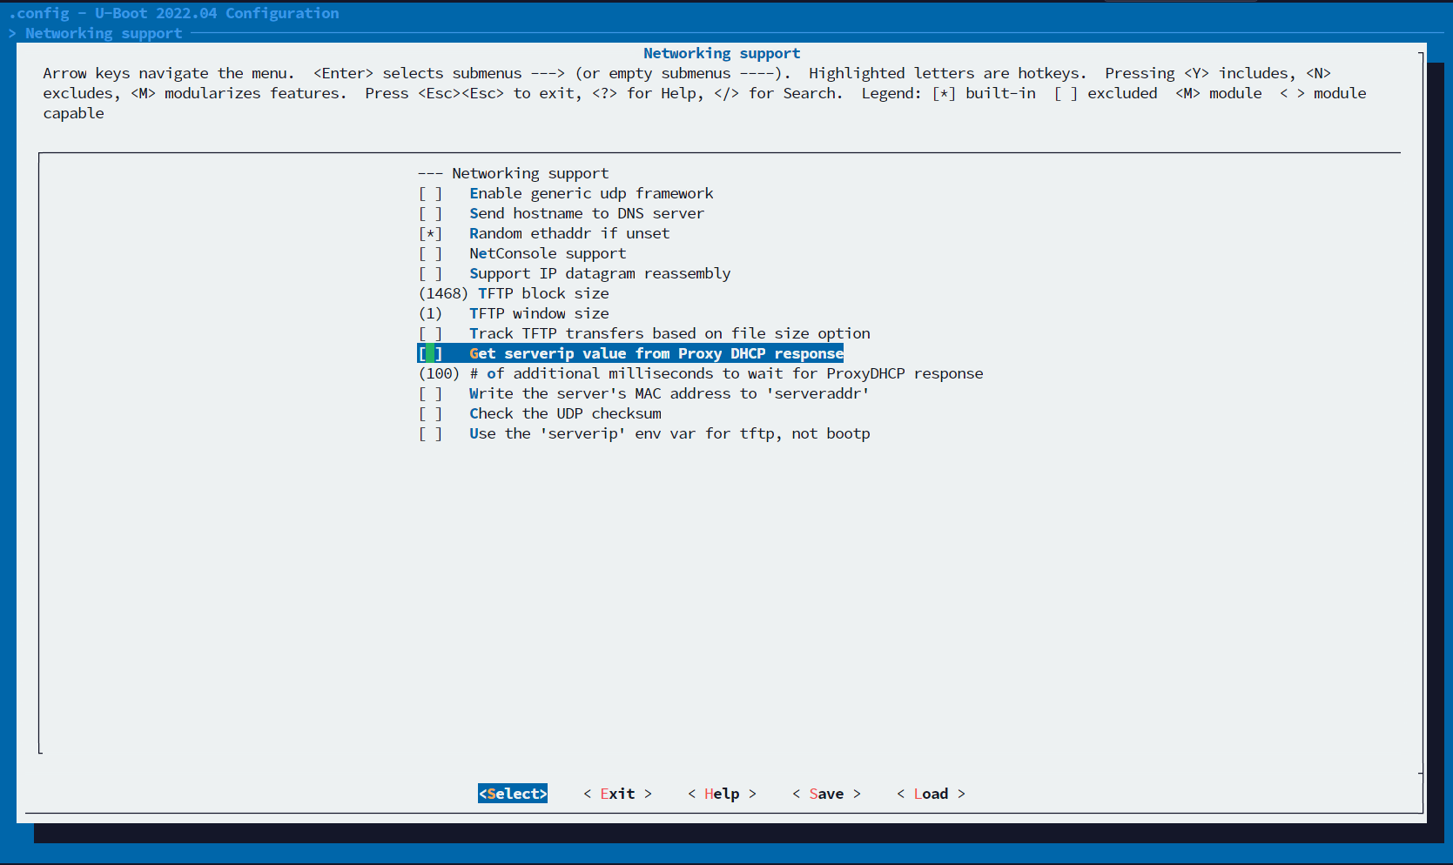1453x865 pixels.
Task: Click the U-Boot 2022.04 Configuration title text
Action: [x=217, y=13]
